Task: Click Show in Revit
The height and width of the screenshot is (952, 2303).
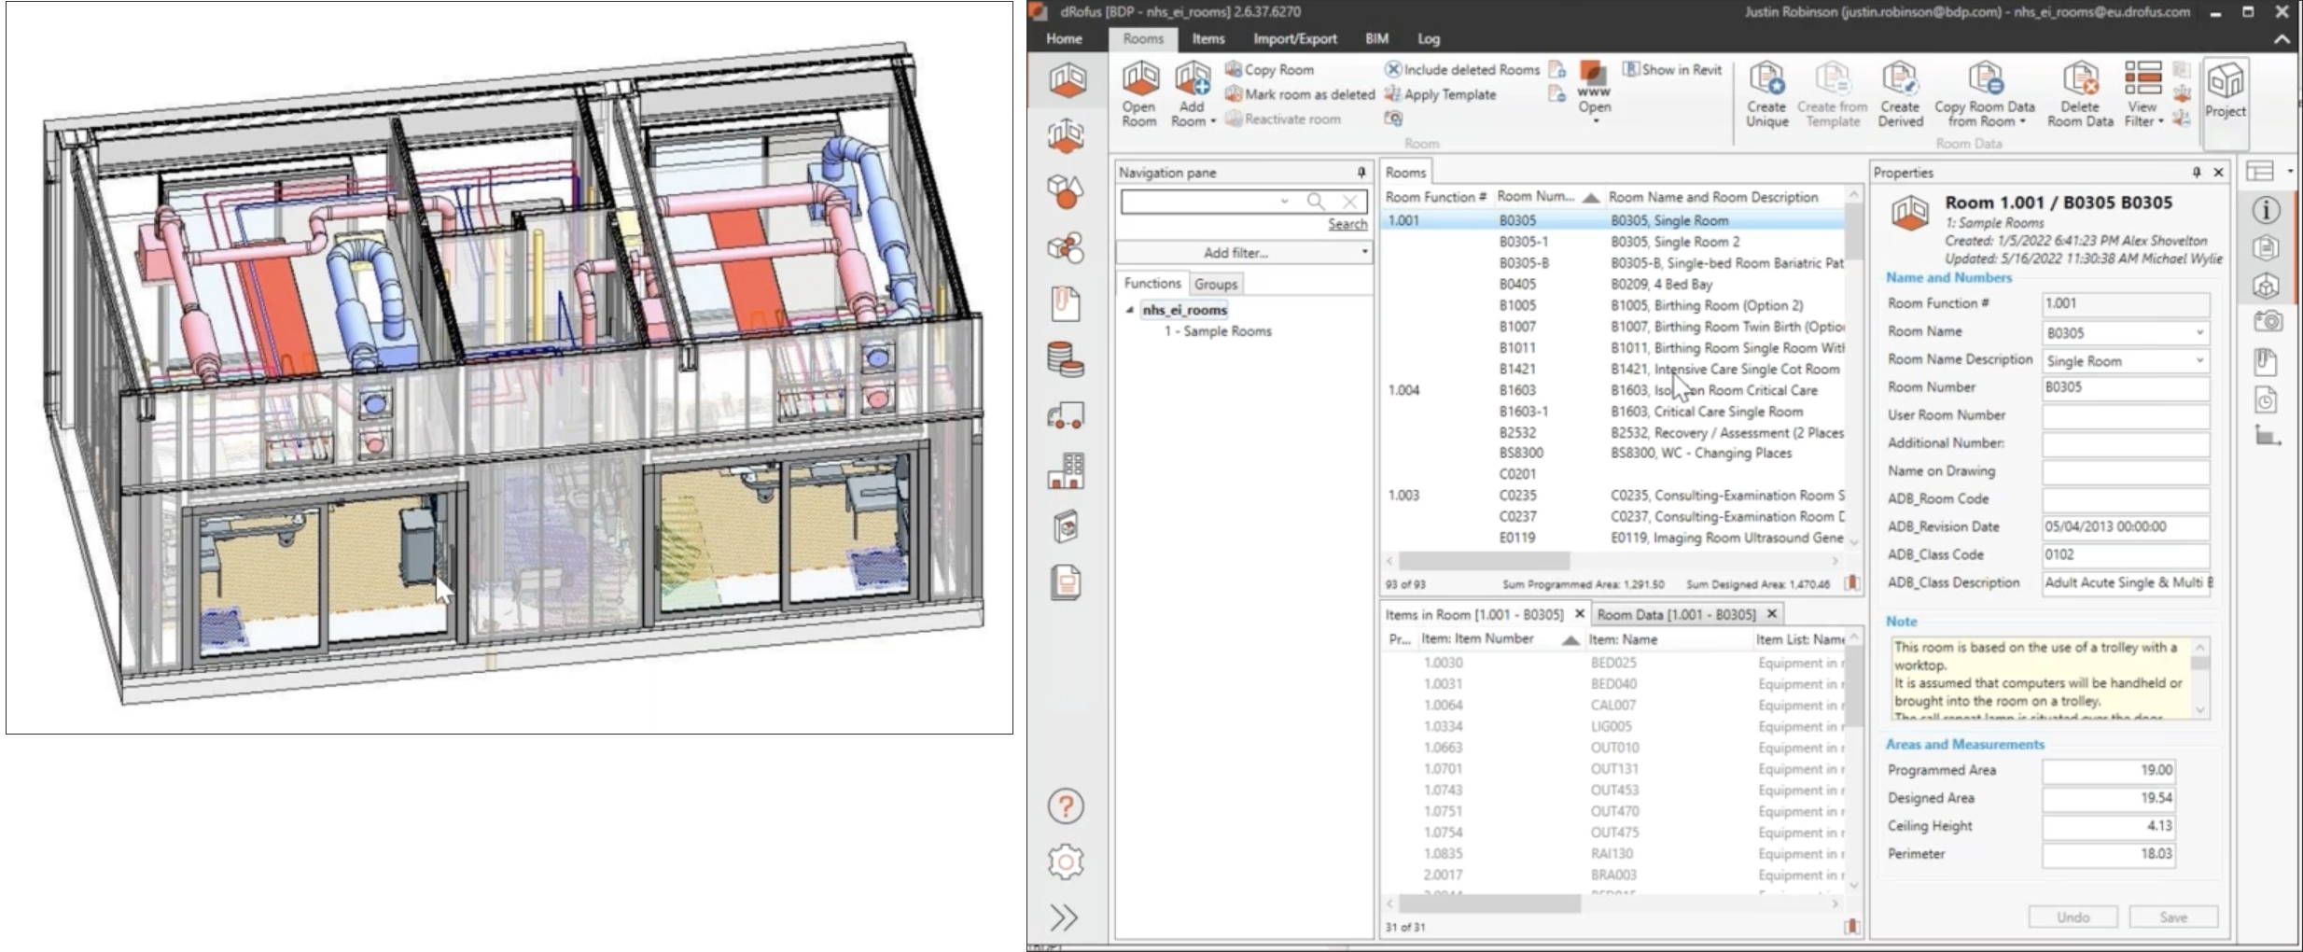Action: (1672, 70)
